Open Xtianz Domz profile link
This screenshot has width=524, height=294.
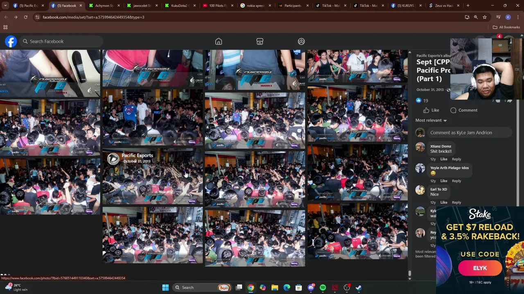point(440,146)
